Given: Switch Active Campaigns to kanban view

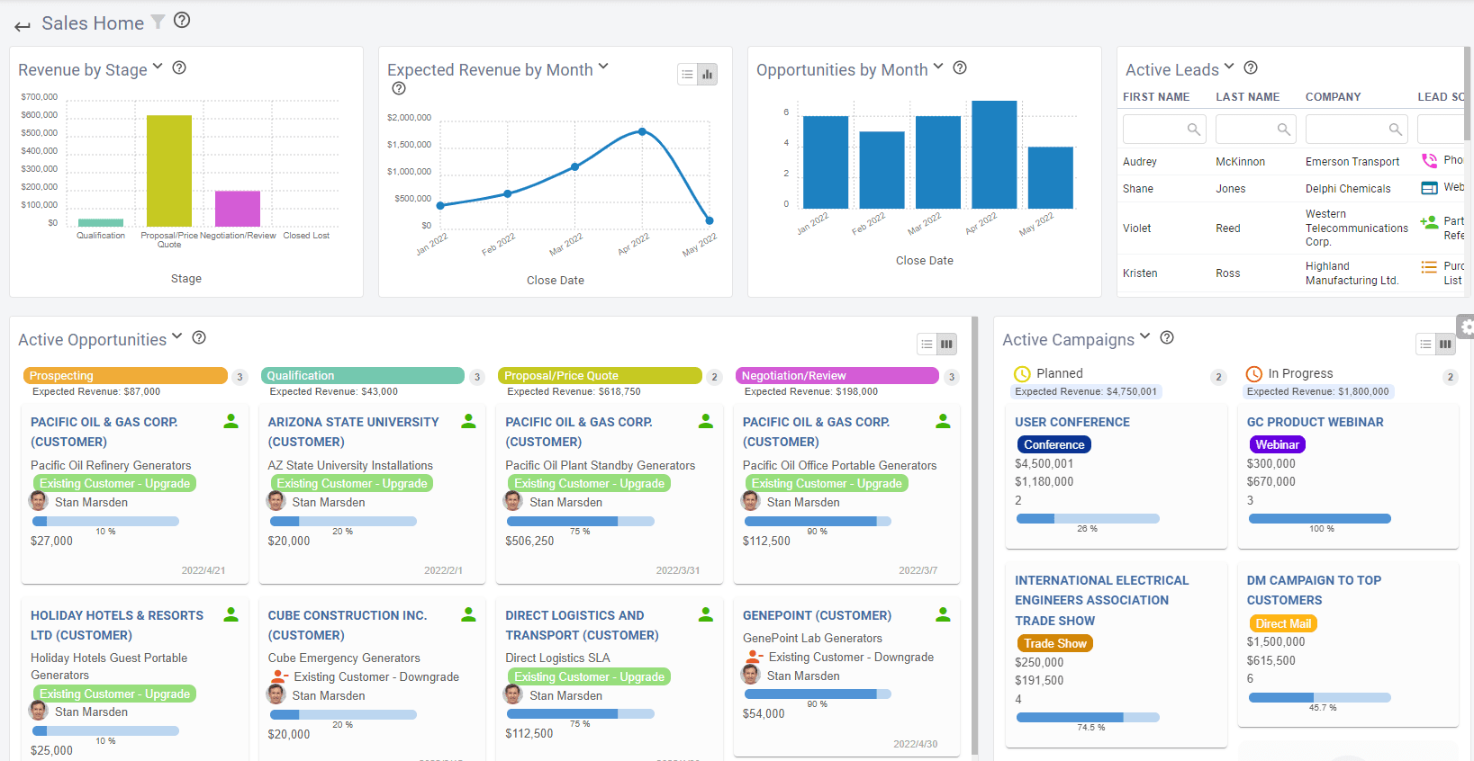Looking at the screenshot, I should pyautogui.click(x=1445, y=344).
